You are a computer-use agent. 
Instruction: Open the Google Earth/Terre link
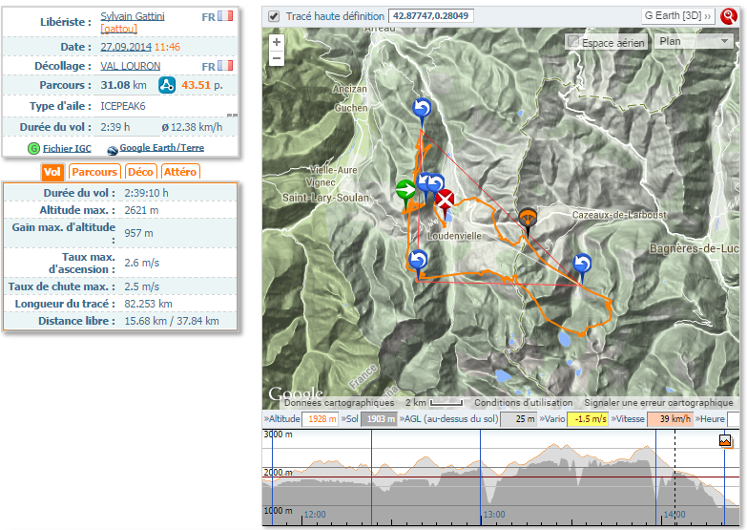[x=162, y=148]
